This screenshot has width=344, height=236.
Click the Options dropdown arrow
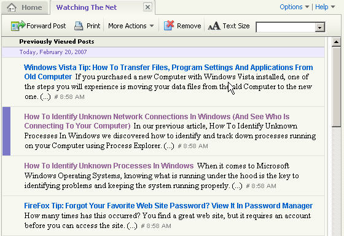[x=307, y=7]
